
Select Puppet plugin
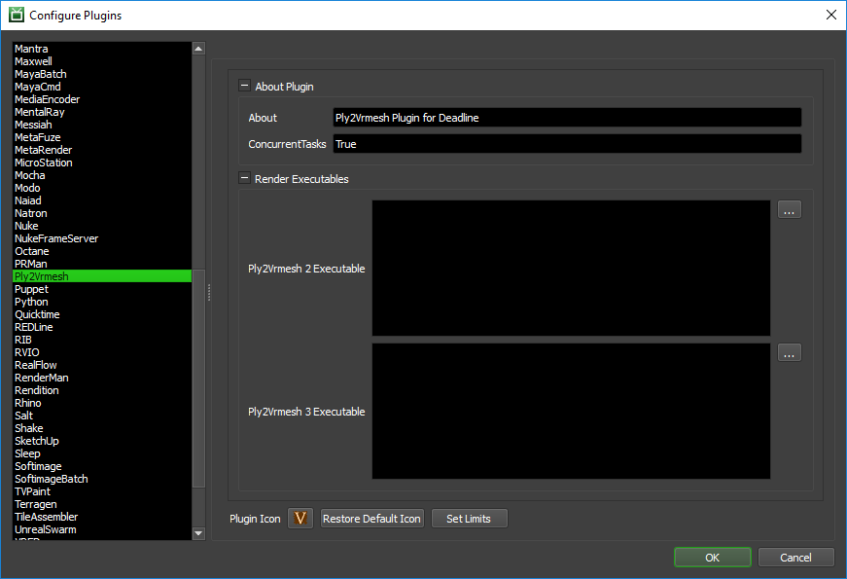point(102,289)
